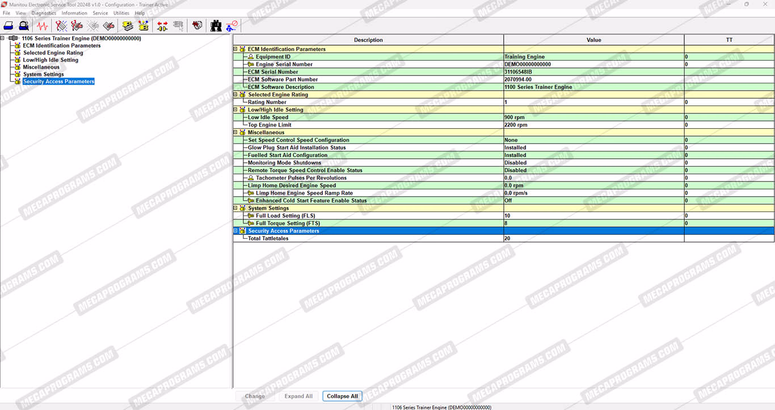Click the Connect/Disconnect arrows icon
The image size is (775, 410).
tap(162, 26)
